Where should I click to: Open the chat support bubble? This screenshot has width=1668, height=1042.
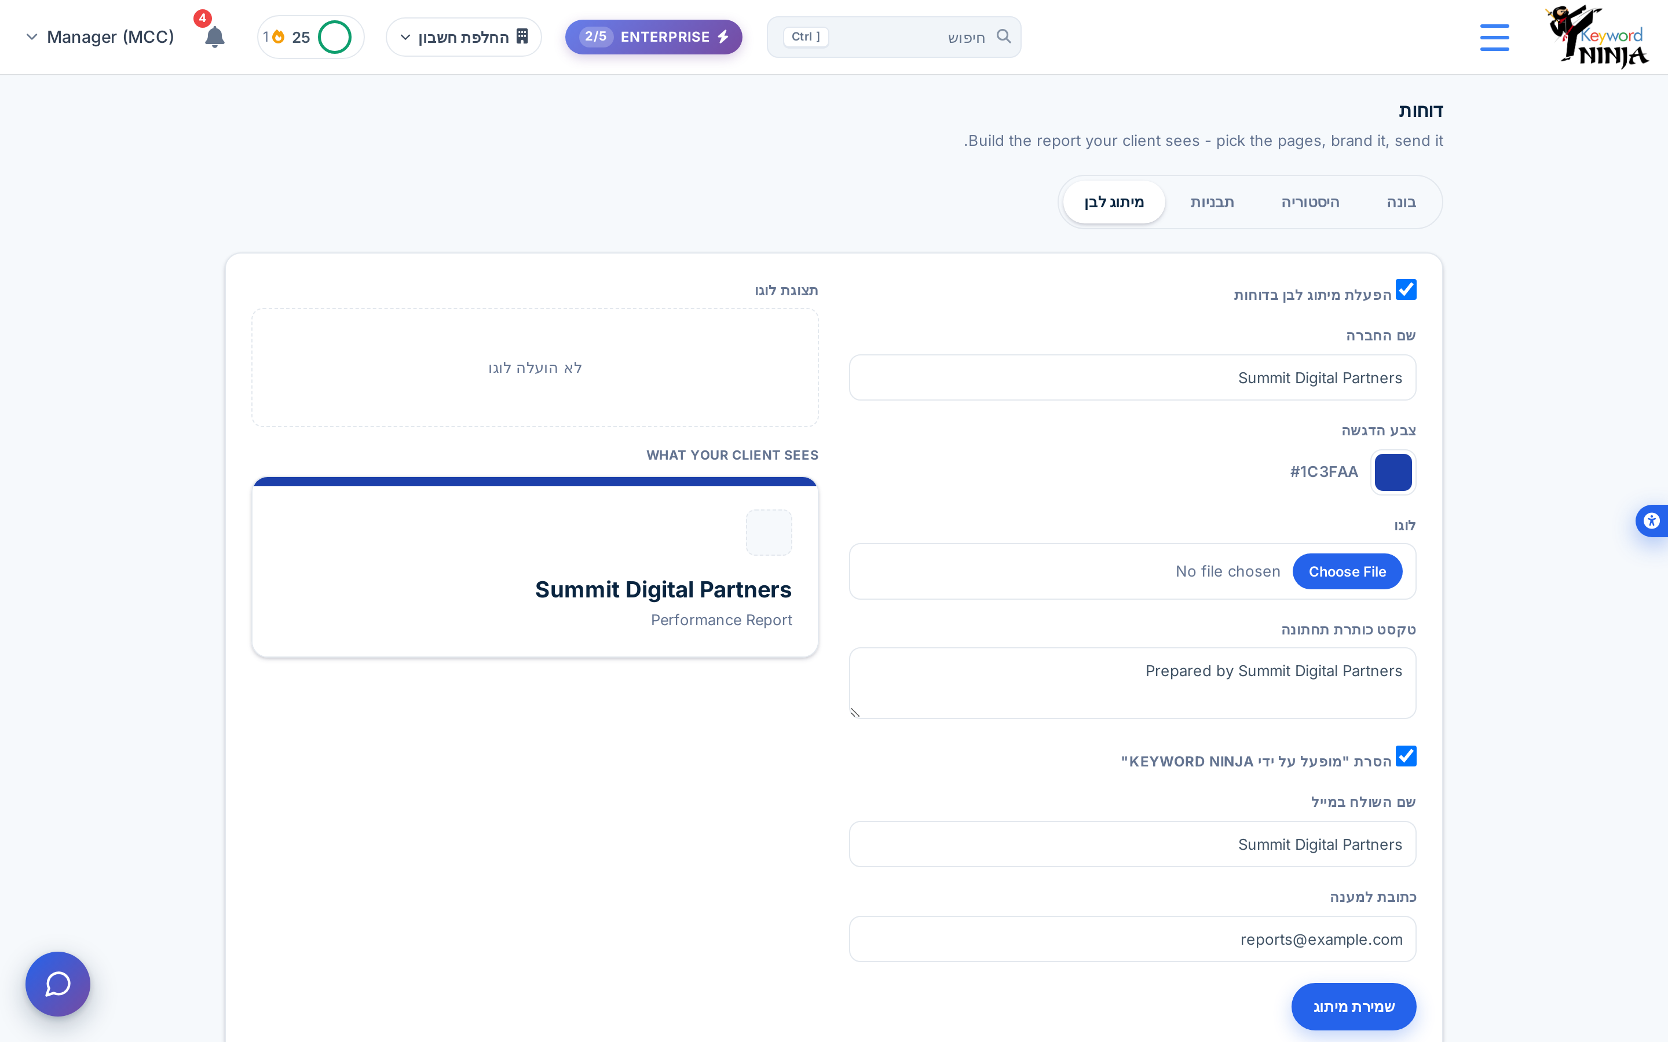58,984
